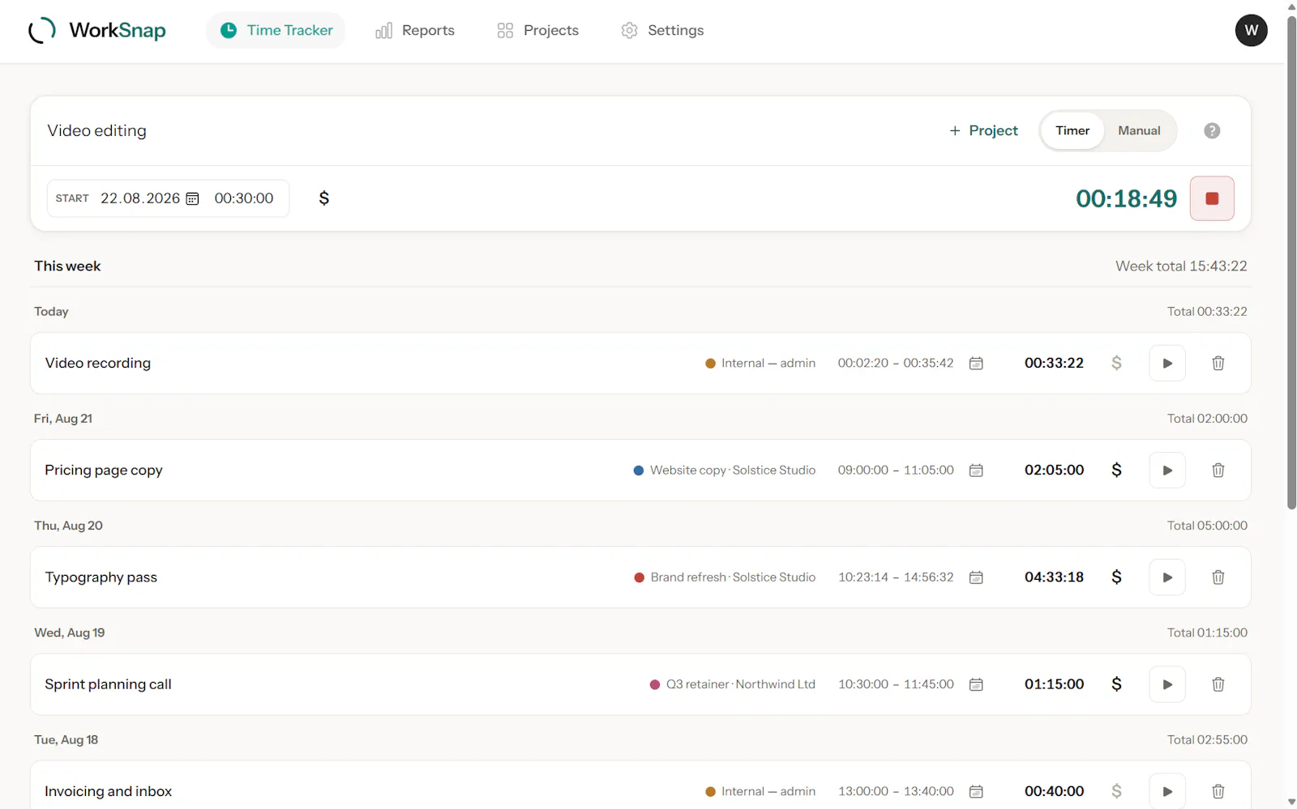Click the page vertical scrollbar
1297x809 pixels.
point(1291,262)
